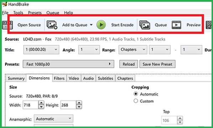Click the Width input field

pyautogui.click(x=31, y=105)
